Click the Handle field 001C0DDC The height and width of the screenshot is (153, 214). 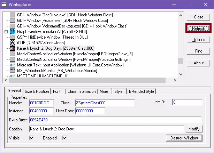[x=41, y=103]
